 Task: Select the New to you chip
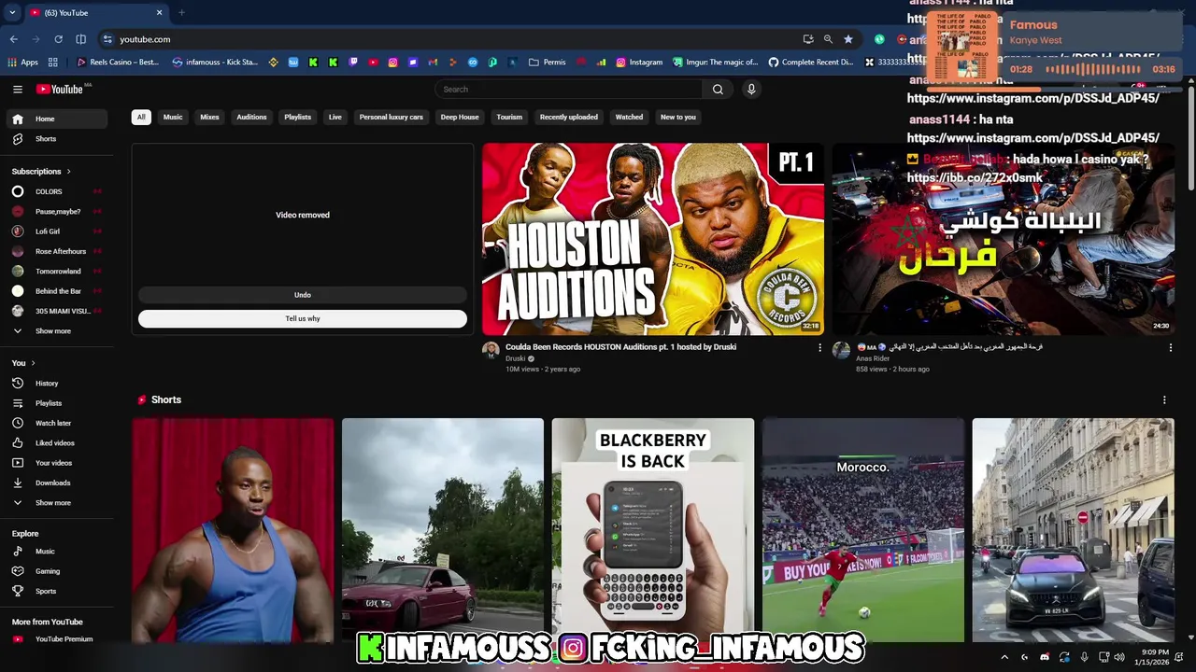tap(678, 118)
